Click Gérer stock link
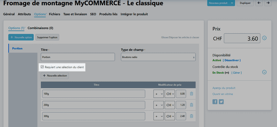 237,72
